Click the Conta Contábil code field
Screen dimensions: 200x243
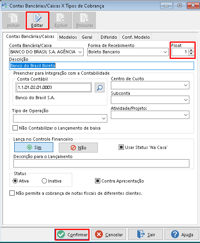click(x=54, y=87)
